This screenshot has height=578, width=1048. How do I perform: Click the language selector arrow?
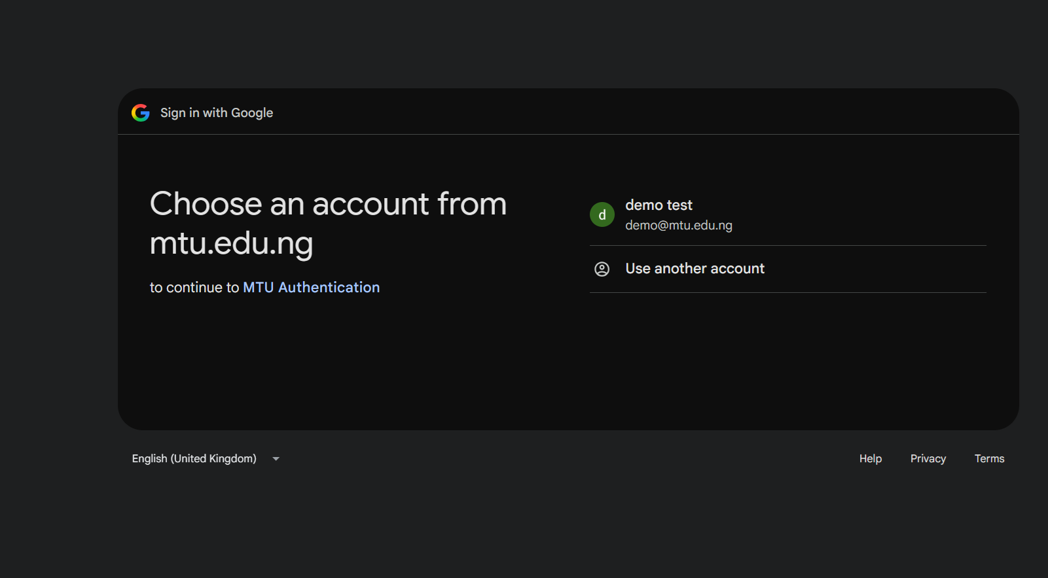coord(276,459)
